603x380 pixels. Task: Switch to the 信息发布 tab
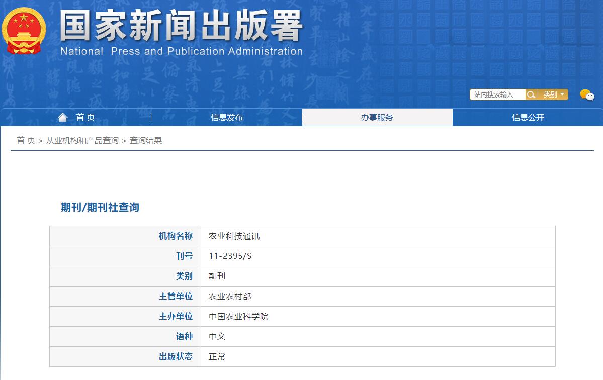click(226, 117)
